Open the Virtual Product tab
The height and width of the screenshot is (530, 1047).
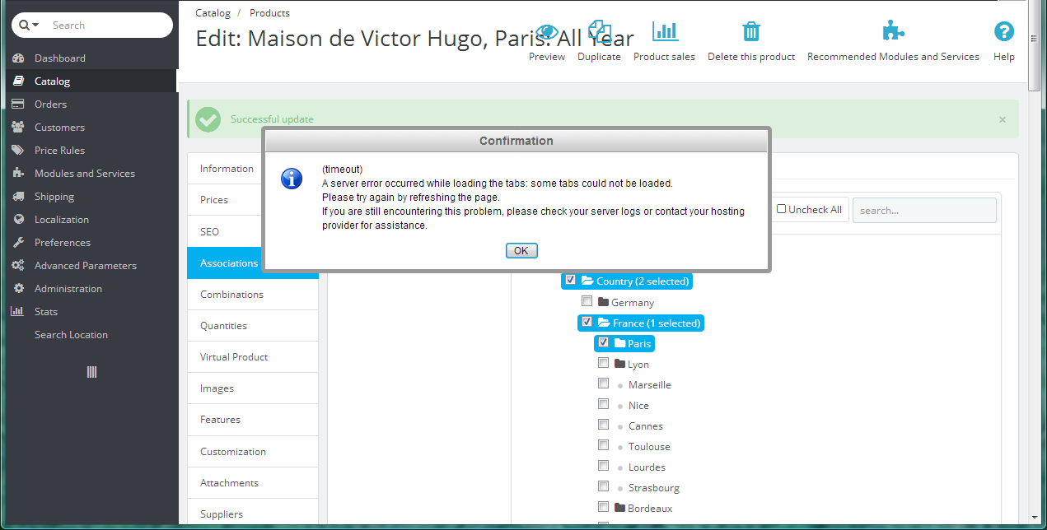[253, 357]
